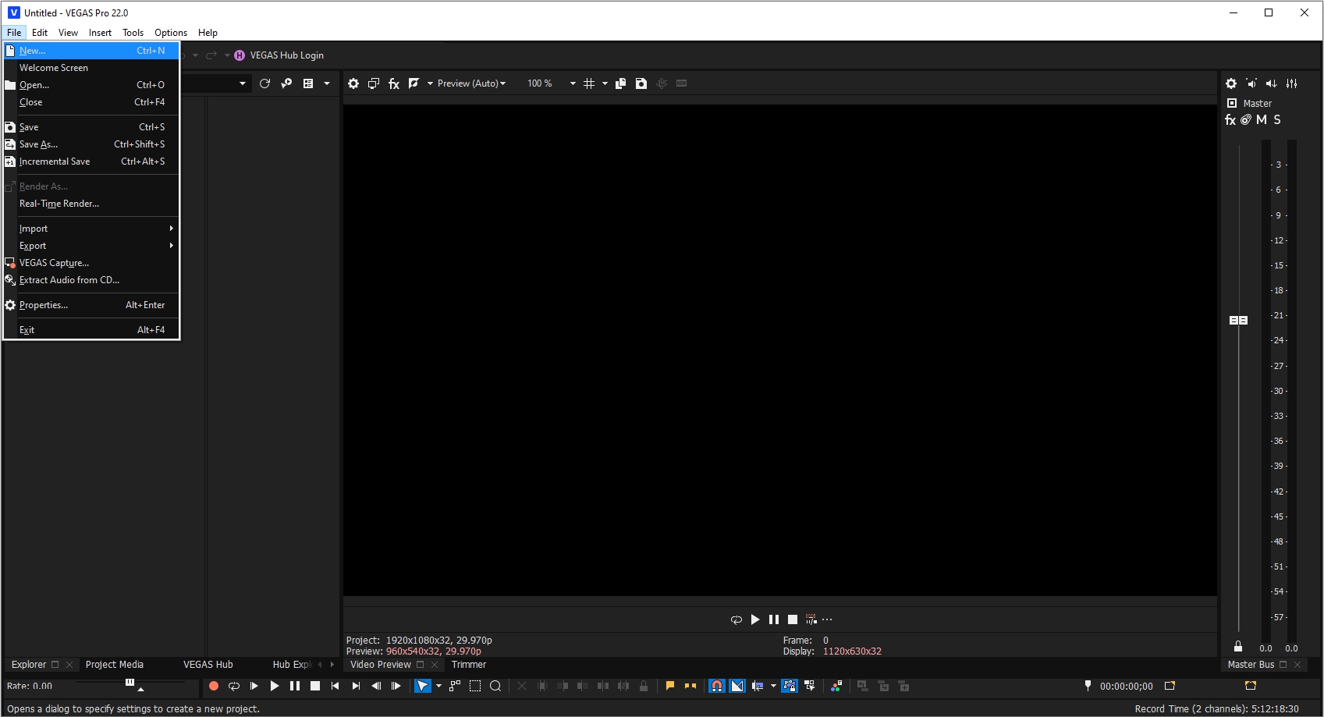Open Video Output FX in preview toolbar
The width and height of the screenshot is (1324, 717).
394,83
